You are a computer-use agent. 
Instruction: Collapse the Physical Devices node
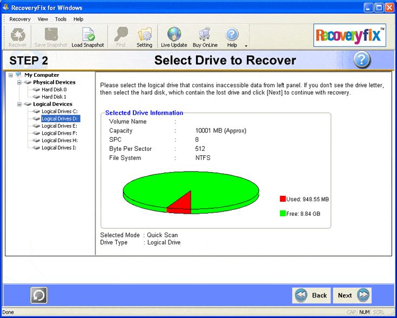(x=19, y=82)
